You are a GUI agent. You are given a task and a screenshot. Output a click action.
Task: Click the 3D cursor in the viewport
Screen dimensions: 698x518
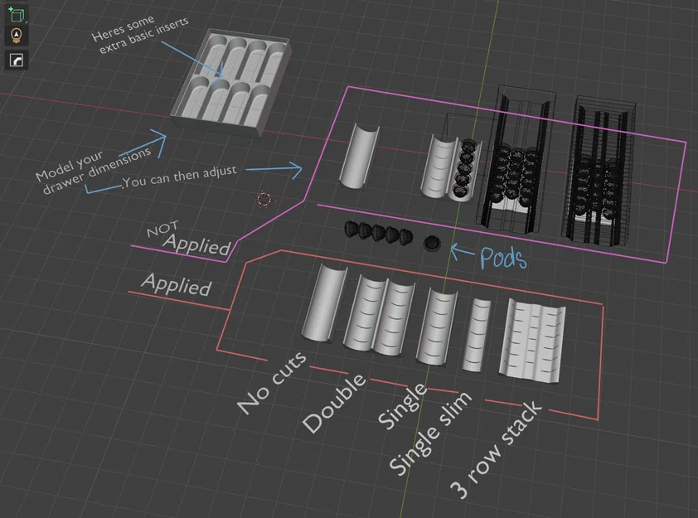click(x=264, y=199)
